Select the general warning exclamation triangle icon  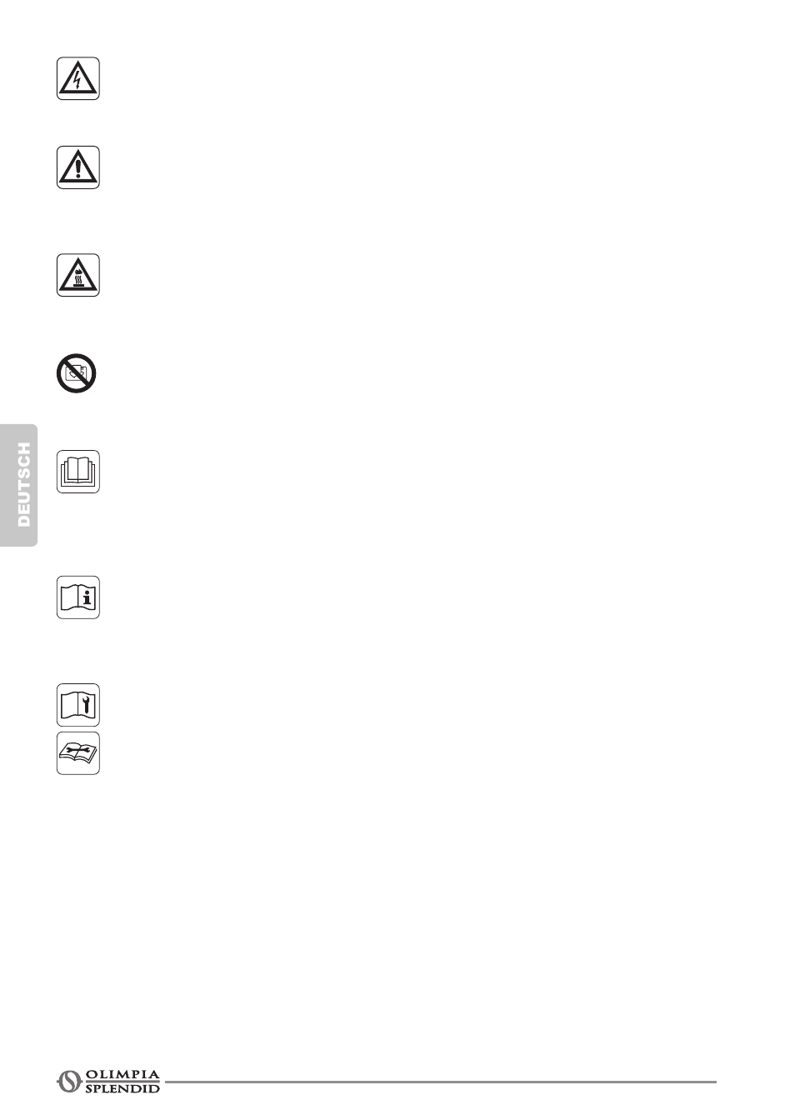coord(78,167)
